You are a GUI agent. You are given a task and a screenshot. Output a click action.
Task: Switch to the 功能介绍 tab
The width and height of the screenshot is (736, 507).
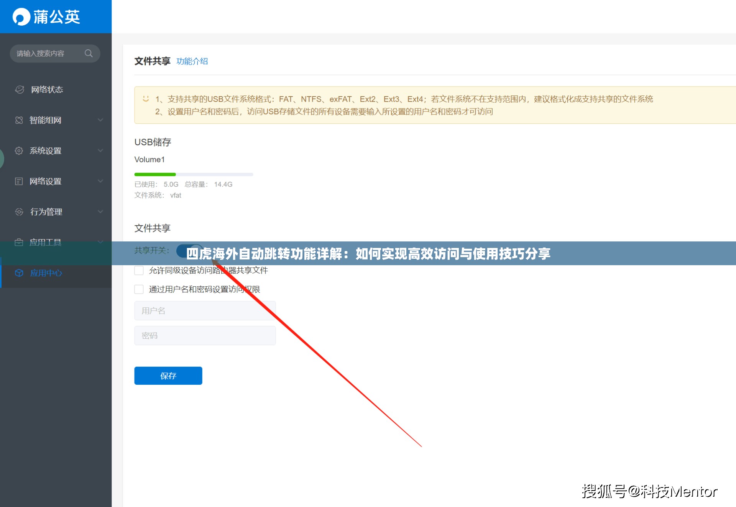(x=192, y=61)
